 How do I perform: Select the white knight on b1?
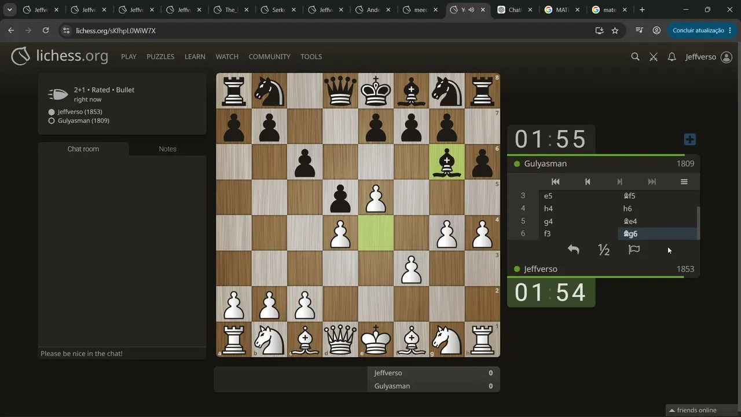269,339
